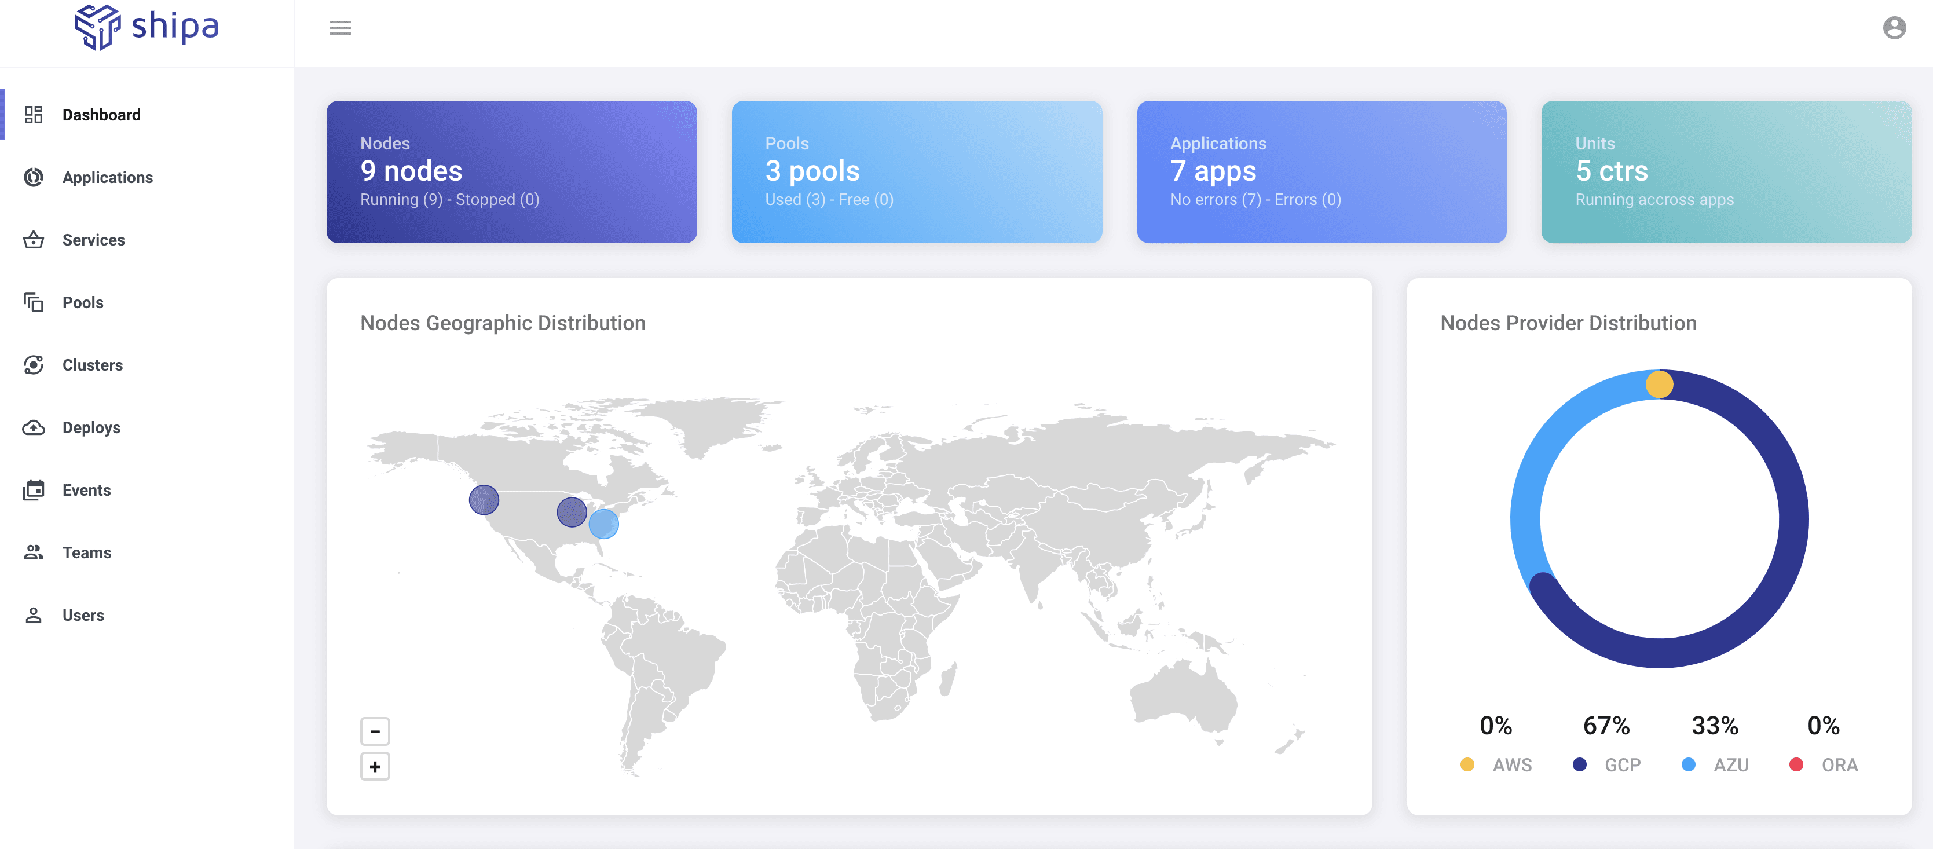Switch to the Dashboard menu item
The width and height of the screenshot is (1933, 849).
pyautogui.click(x=101, y=114)
